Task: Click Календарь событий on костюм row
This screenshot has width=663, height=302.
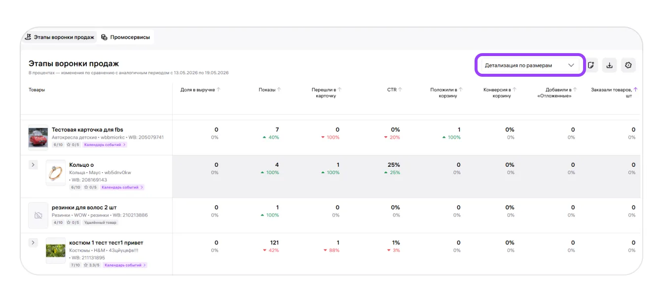Action: pyautogui.click(x=125, y=265)
